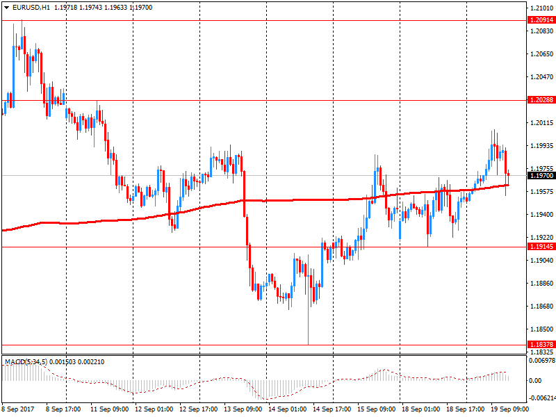
Task: Click the 12 Sep 17:00 time label
Action: 199,409
